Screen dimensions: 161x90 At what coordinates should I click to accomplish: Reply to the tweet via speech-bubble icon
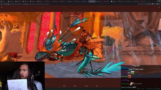point(64,86)
